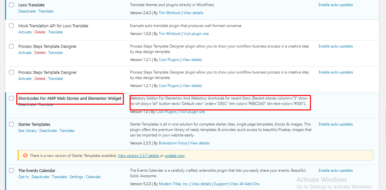
Task: Click the Version 5.2.0 text
Action: coord(140,184)
